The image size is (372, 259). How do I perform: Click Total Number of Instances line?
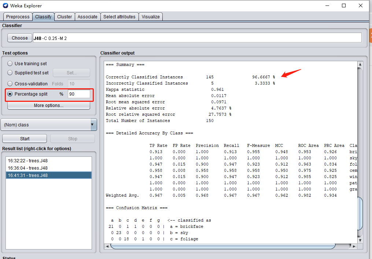coord(160,121)
